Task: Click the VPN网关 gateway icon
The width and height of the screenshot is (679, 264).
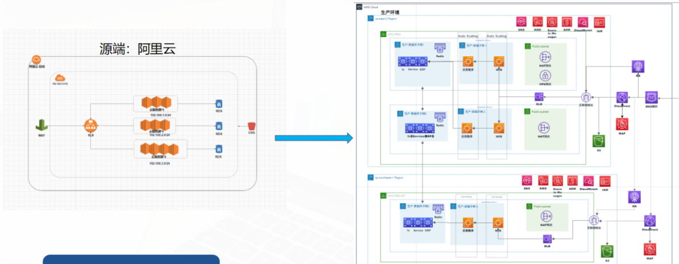Action: [545, 75]
